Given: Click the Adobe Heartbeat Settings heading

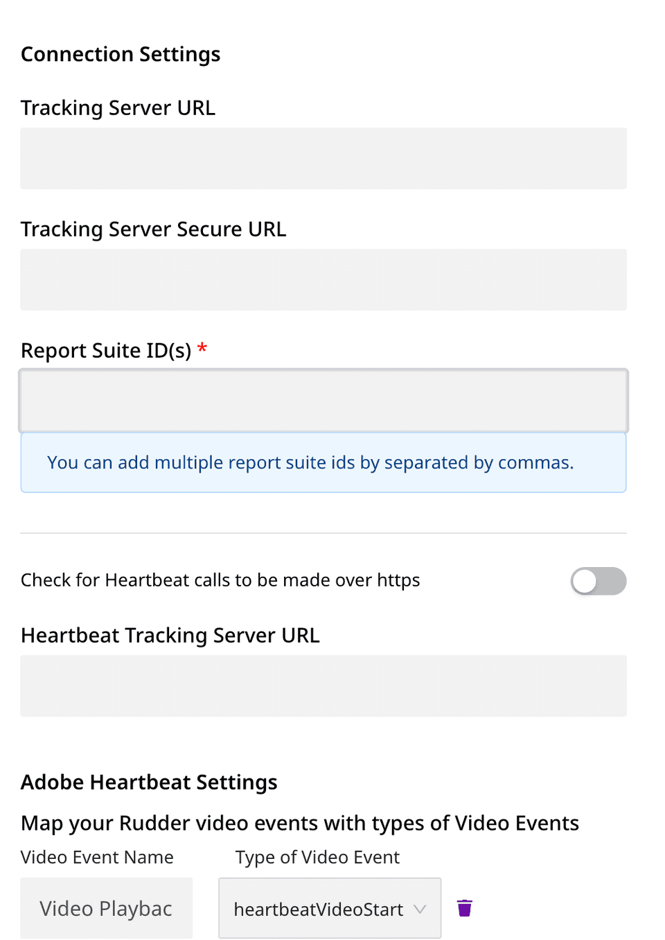Looking at the screenshot, I should [x=149, y=782].
